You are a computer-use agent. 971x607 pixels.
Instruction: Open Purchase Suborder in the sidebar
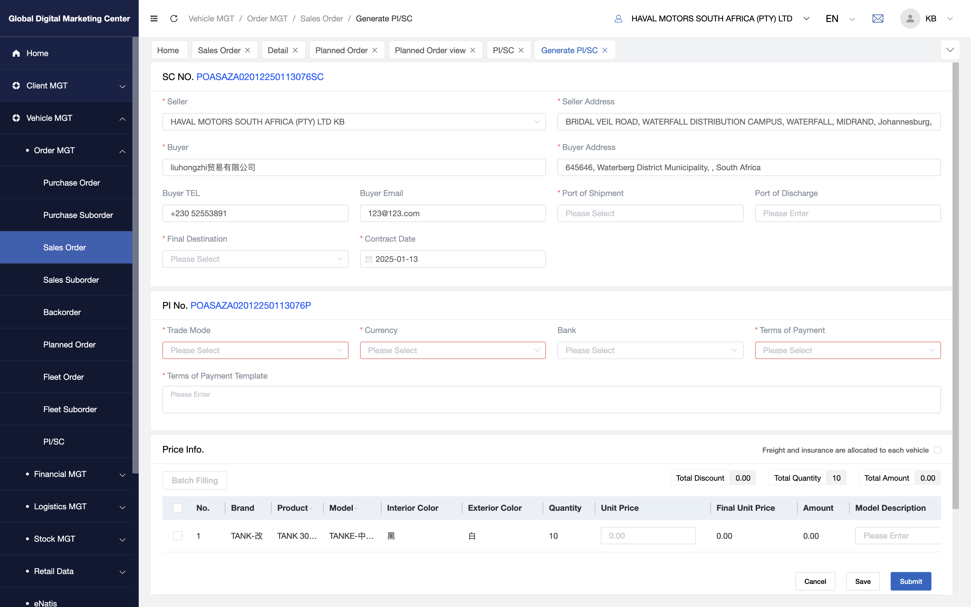(x=78, y=215)
